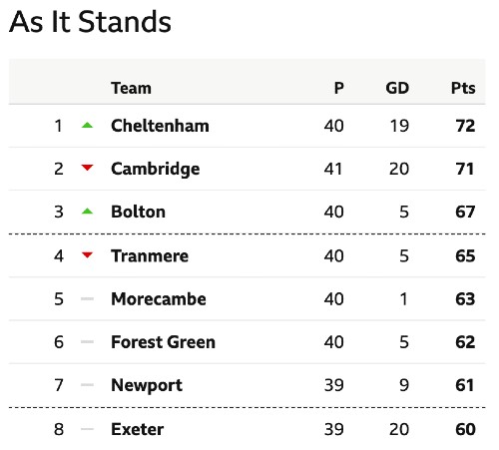Image resolution: width=499 pixels, height=450 pixels.
Task: Select the Tranmere team name
Action: point(150,256)
